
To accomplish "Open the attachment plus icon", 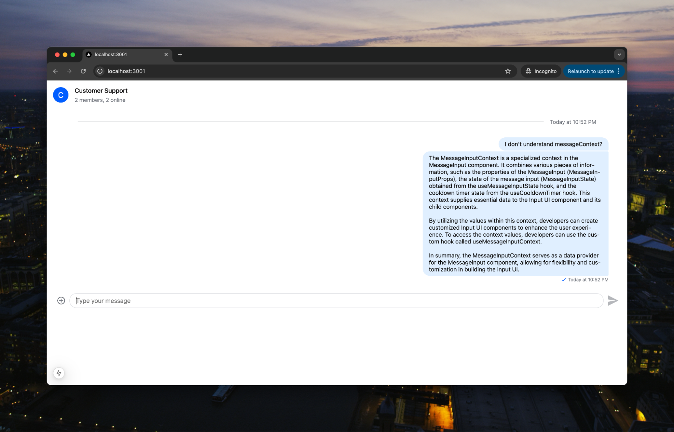I will tap(61, 300).
